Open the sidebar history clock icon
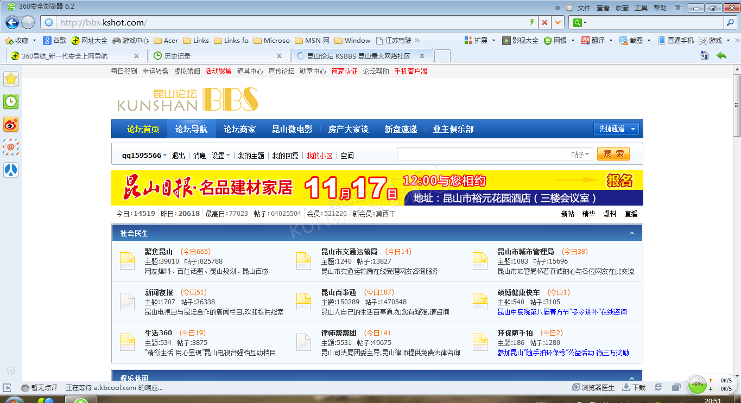 pos(11,101)
